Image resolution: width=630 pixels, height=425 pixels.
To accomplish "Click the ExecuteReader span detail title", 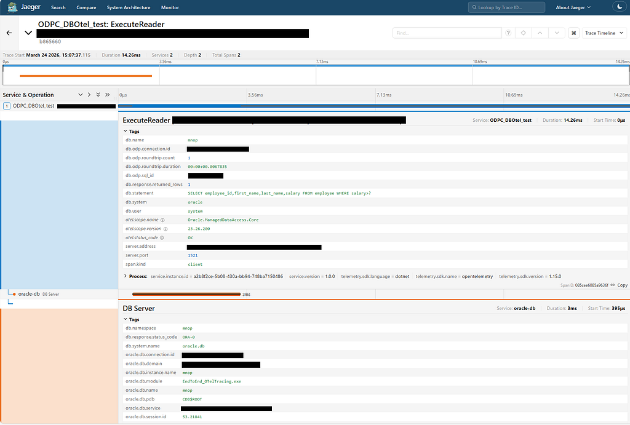I will click(146, 120).
